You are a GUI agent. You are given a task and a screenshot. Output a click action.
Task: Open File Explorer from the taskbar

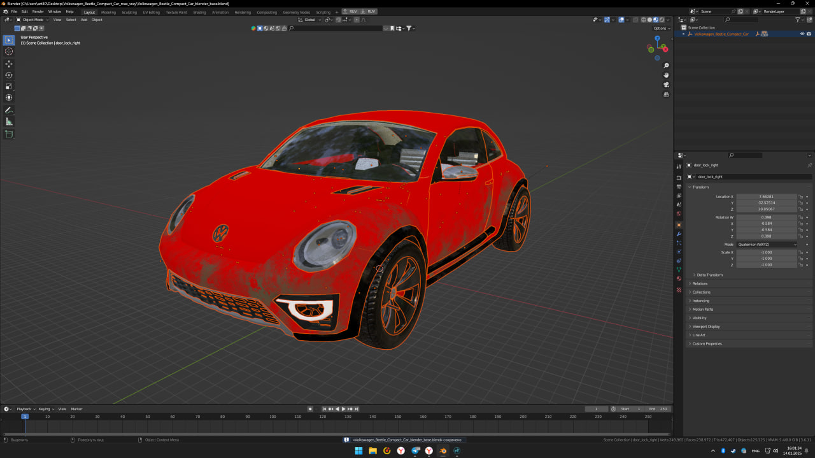[x=372, y=451]
